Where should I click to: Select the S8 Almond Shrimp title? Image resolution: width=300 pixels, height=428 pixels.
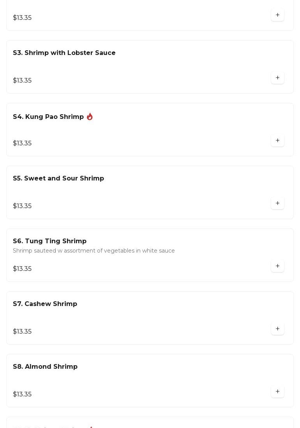[45, 367]
